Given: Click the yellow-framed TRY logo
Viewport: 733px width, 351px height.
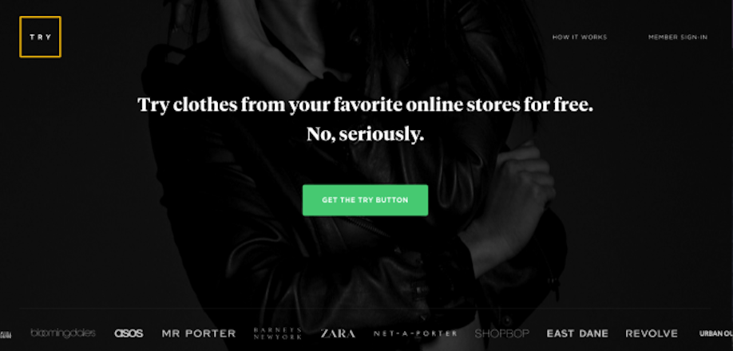Looking at the screenshot, I should point(40,37).
